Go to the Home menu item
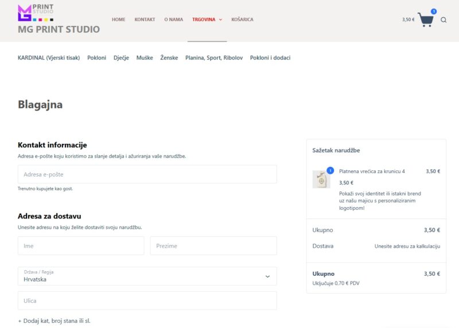 coord(118,19)
